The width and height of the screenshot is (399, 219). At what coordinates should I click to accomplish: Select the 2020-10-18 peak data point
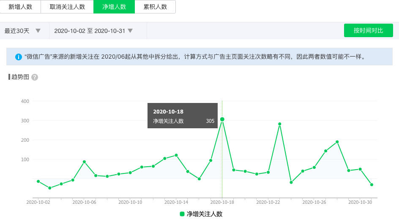(222, 119)
